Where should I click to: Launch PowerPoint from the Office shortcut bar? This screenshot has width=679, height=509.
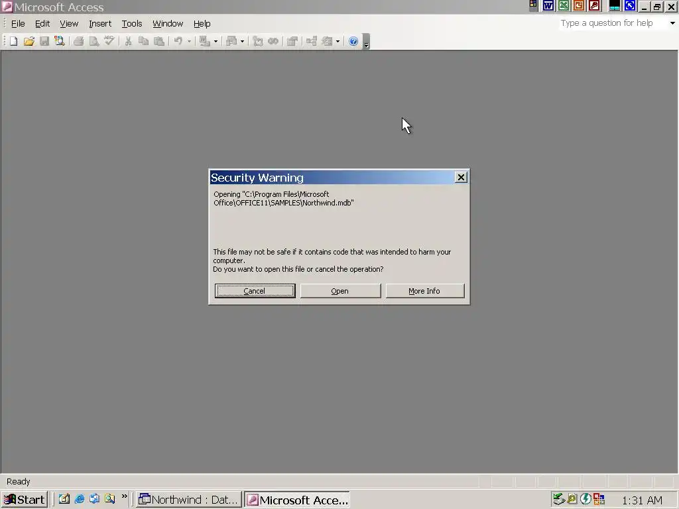578,5
